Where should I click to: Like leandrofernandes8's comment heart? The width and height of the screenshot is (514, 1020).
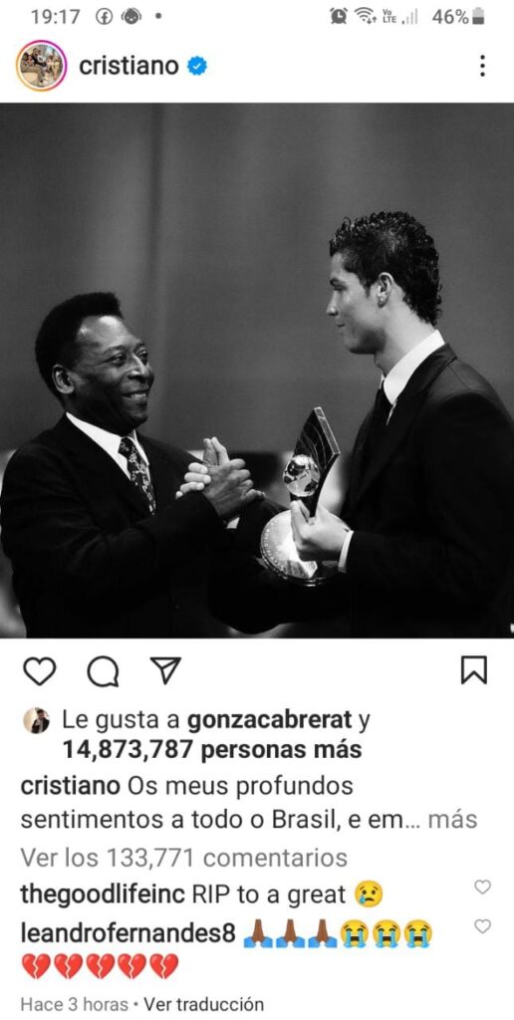click(482, 926)
